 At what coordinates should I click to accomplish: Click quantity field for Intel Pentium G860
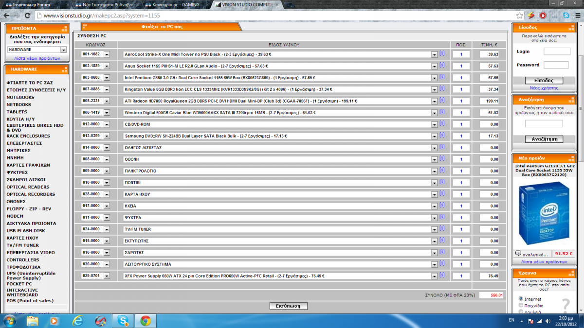461,78
